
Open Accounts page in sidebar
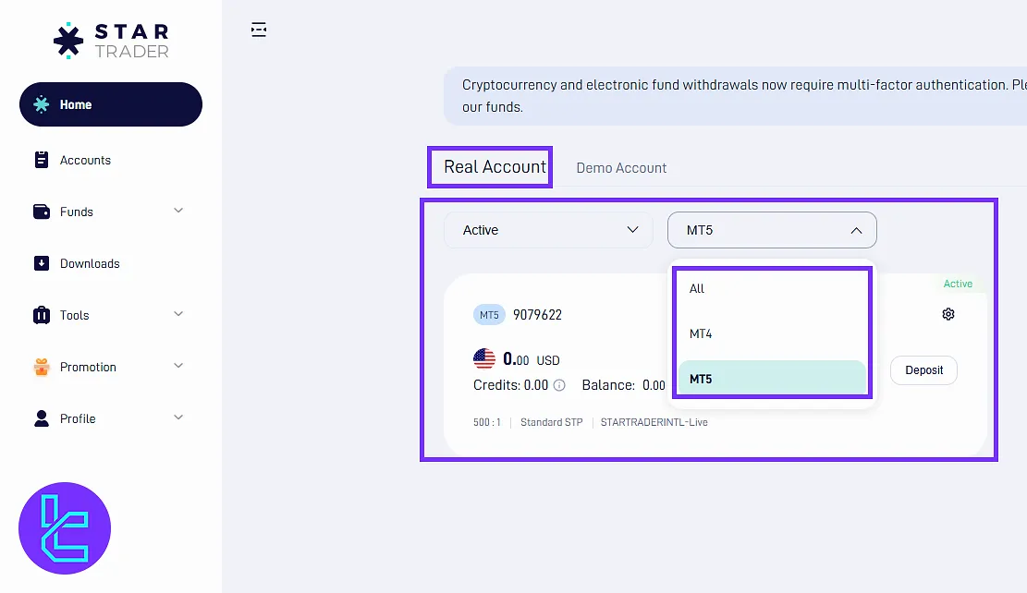(85, 160)
